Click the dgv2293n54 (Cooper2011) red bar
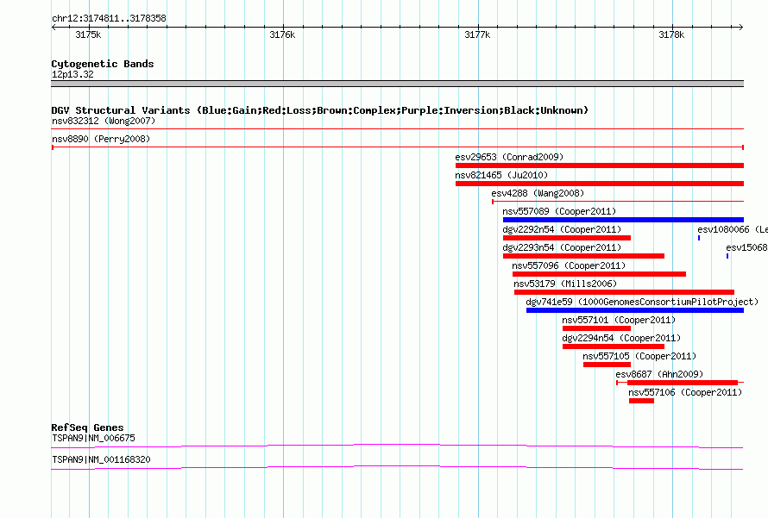Viewport: 768px width, 518px height. pyautogui.click(x=583, y=256)
